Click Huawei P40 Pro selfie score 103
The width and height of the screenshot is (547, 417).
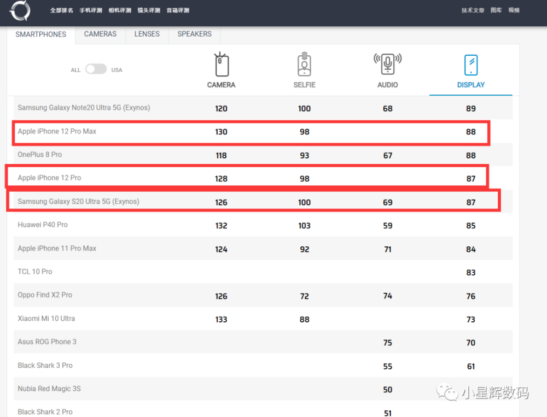pyautogui.click(x=304, y=226)
